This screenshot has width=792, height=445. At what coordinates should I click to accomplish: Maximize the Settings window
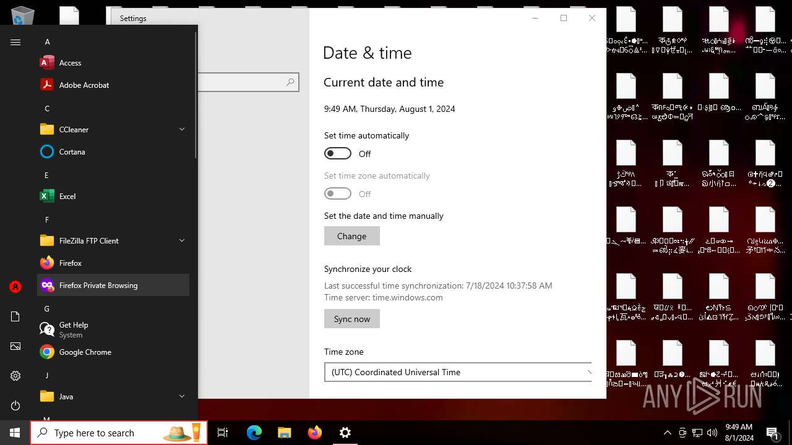pos(564,18)
